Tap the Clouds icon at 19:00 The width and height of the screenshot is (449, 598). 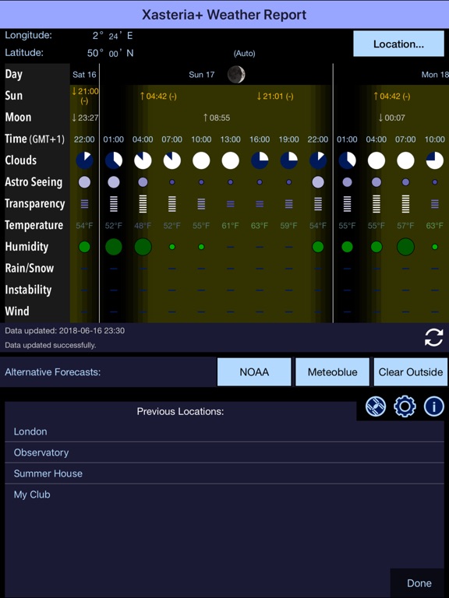(x=289, y=160)
